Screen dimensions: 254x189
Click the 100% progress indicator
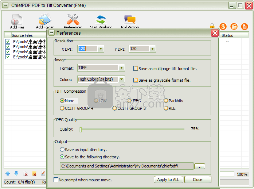coord(242,174)
